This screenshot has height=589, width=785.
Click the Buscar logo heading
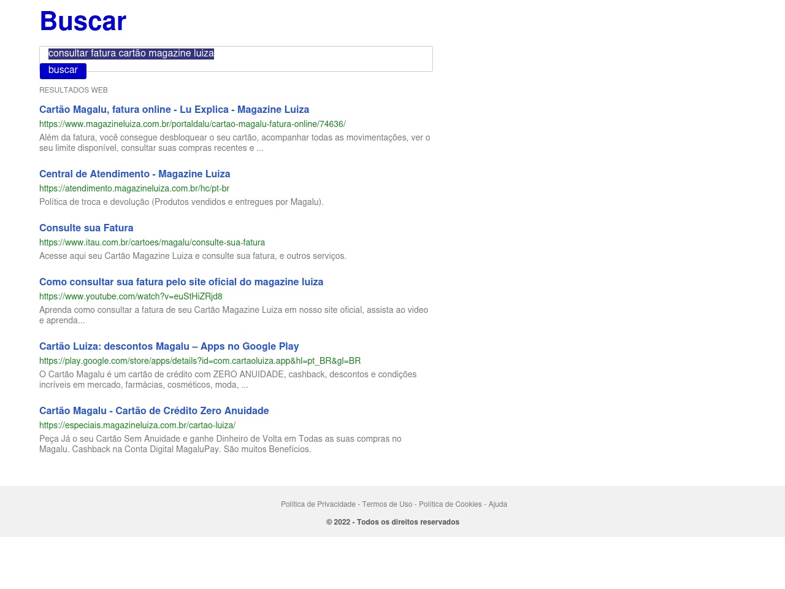83,21
